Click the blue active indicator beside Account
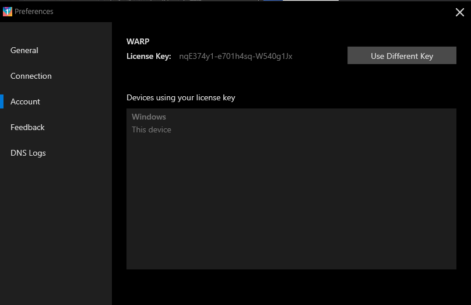The width and height of the screenshot is (471, 305). pyautogui.click(x=2, y=102)
